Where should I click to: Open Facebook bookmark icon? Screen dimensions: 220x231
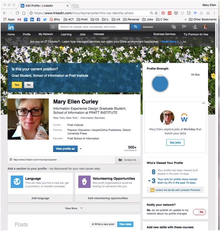click(x=38, y=19)
